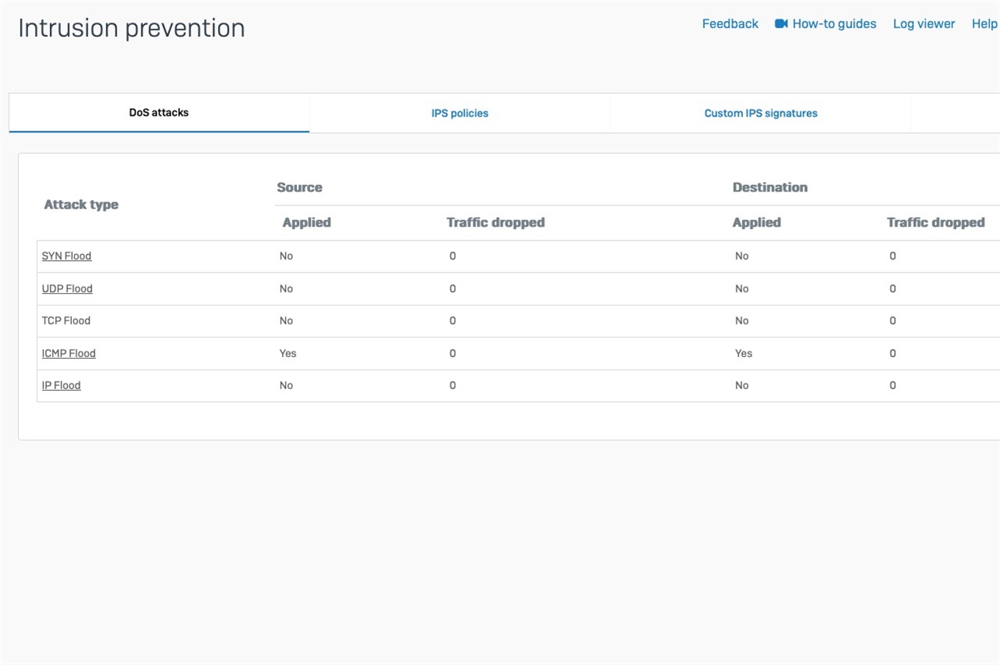Click the Destination Traffic dropped value for UDP Flood
The width and height of the screenshot is (1000, 665).
[x=892, y=289]
